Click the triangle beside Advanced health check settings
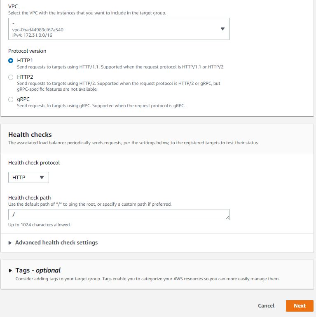 [x=10, y=243]
